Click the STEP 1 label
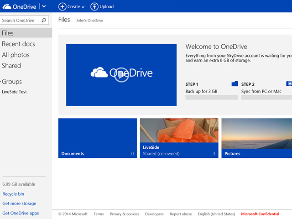Viewport: 292px width, 219px height. (x=192, y=84)
